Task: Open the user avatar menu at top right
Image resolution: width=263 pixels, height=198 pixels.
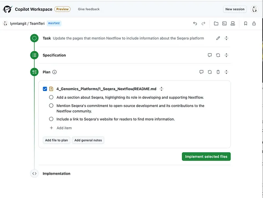Action: pos(254,9)
